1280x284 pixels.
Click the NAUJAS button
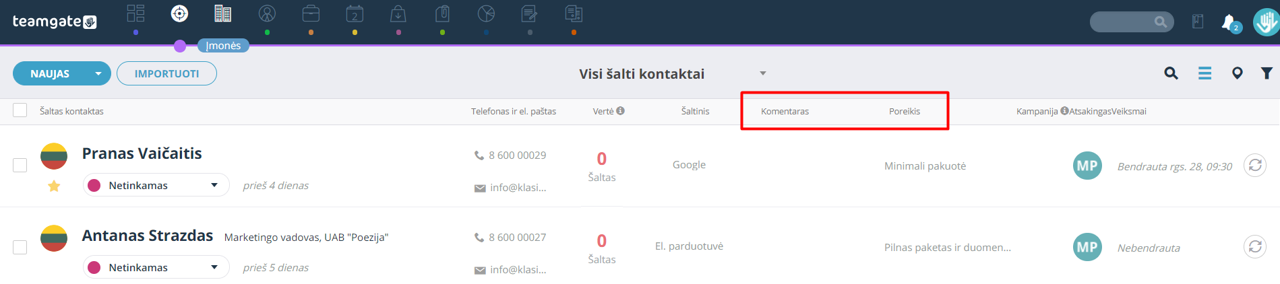51,73
